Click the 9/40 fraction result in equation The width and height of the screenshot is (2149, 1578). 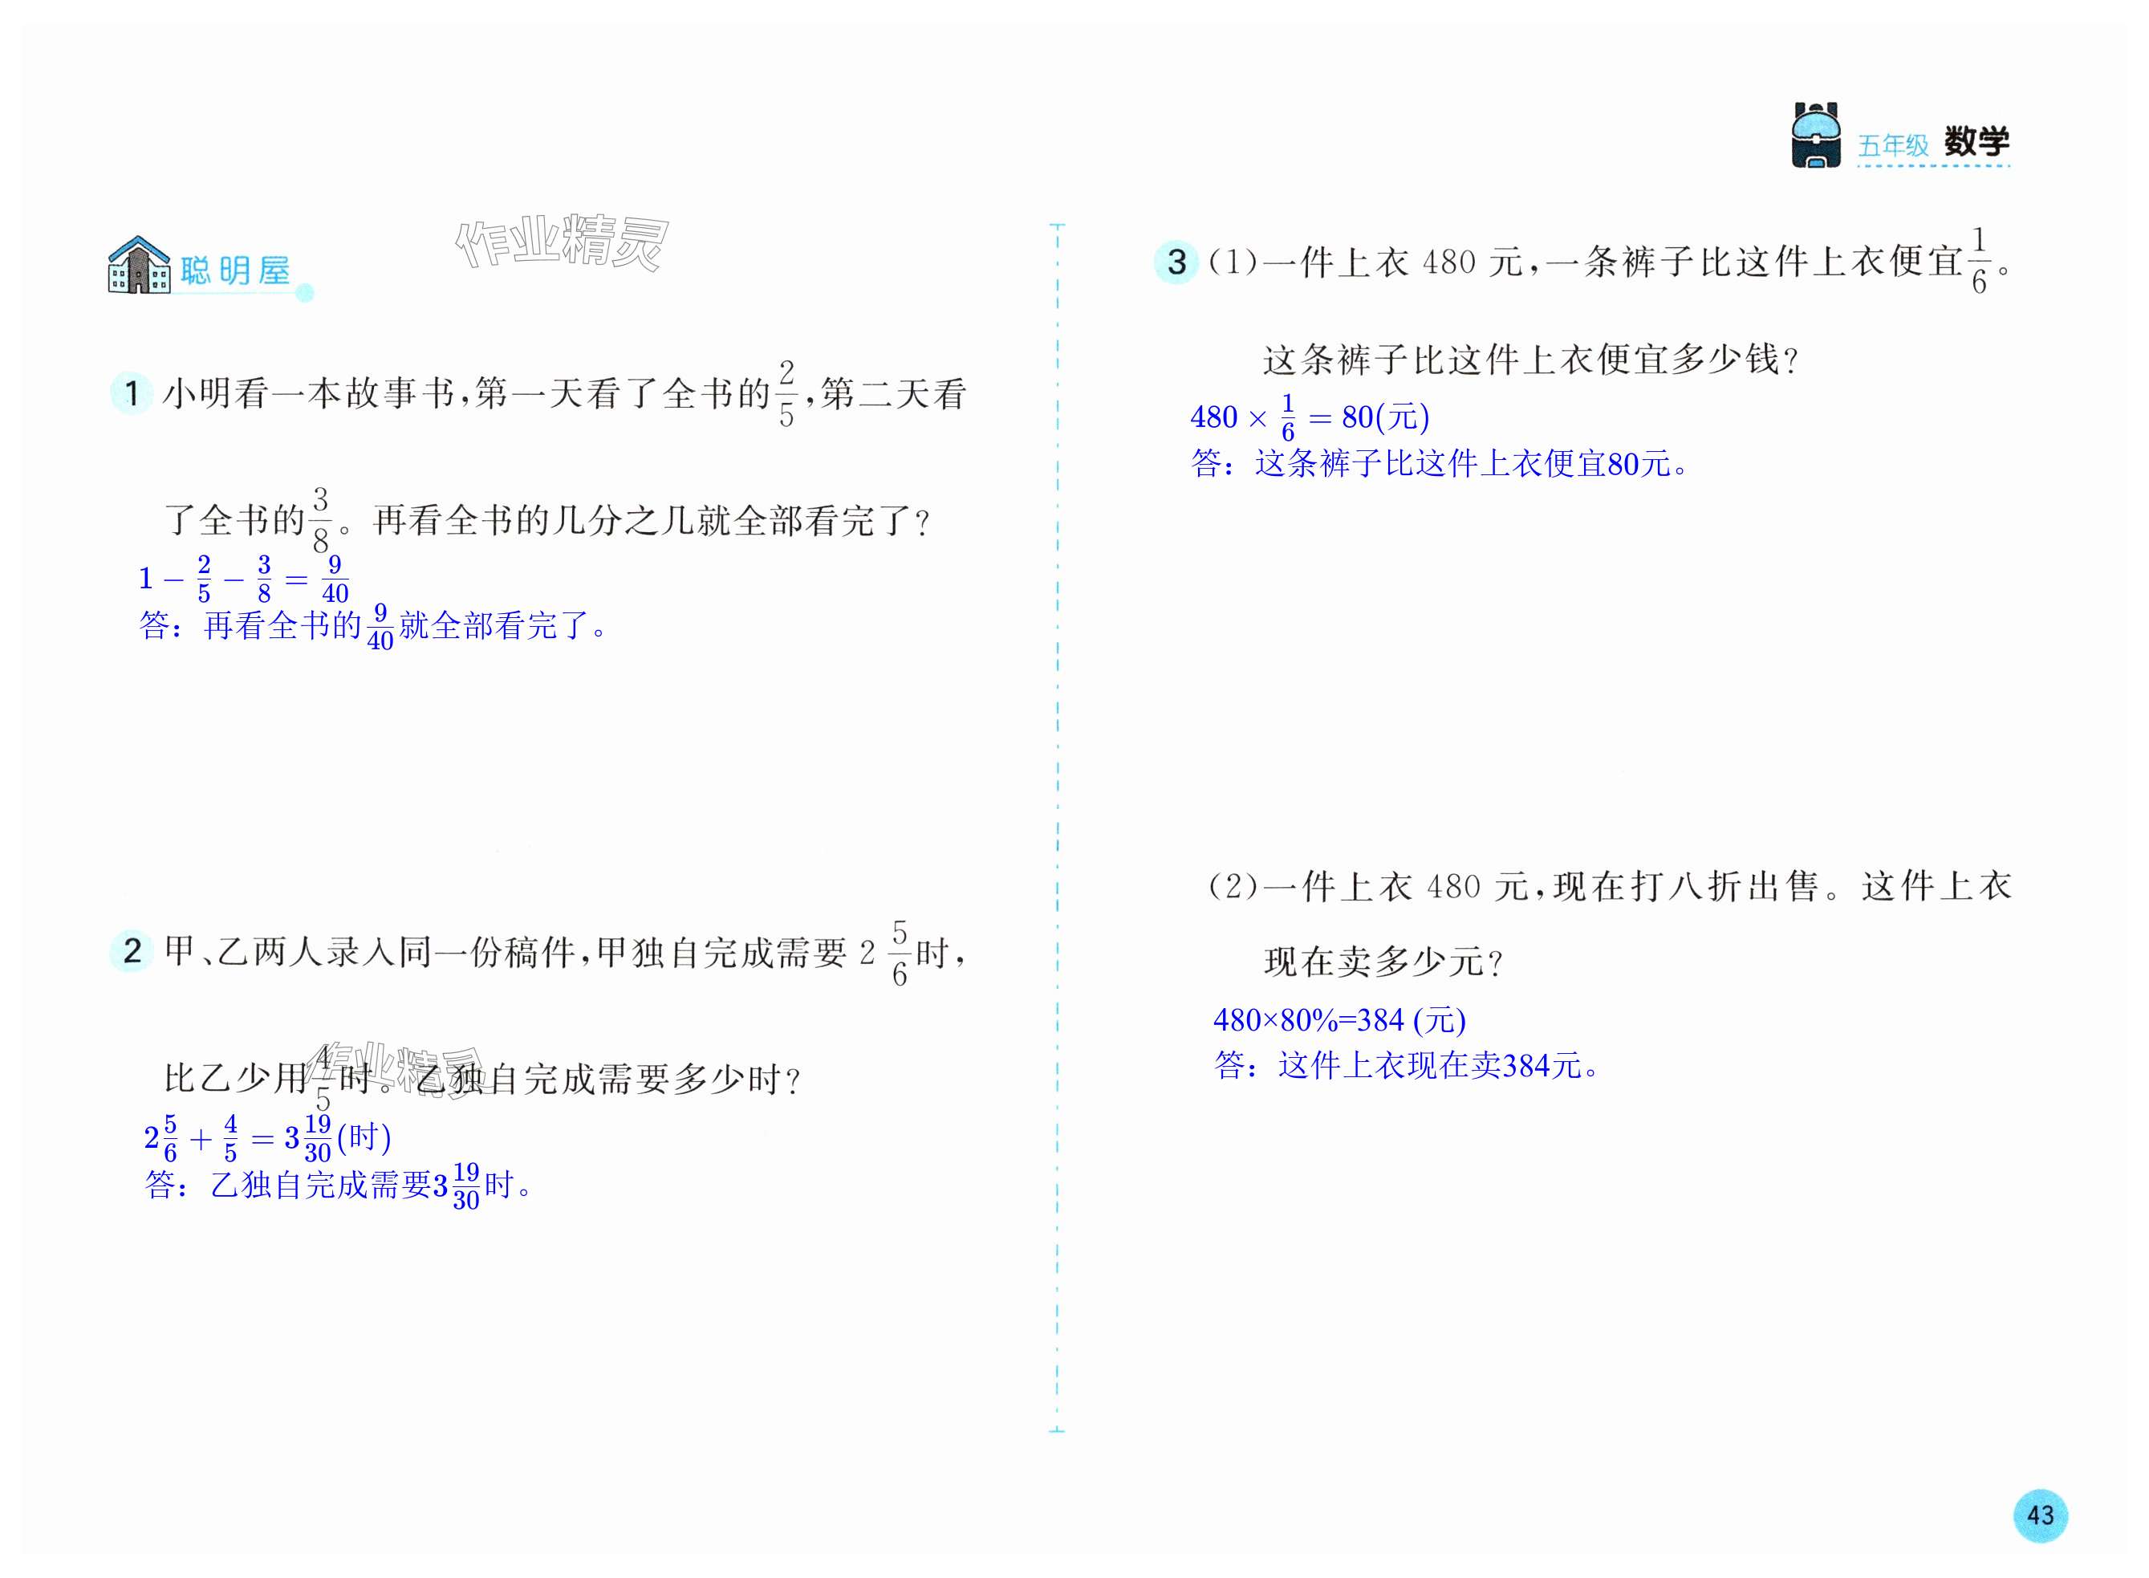[335, 578]
